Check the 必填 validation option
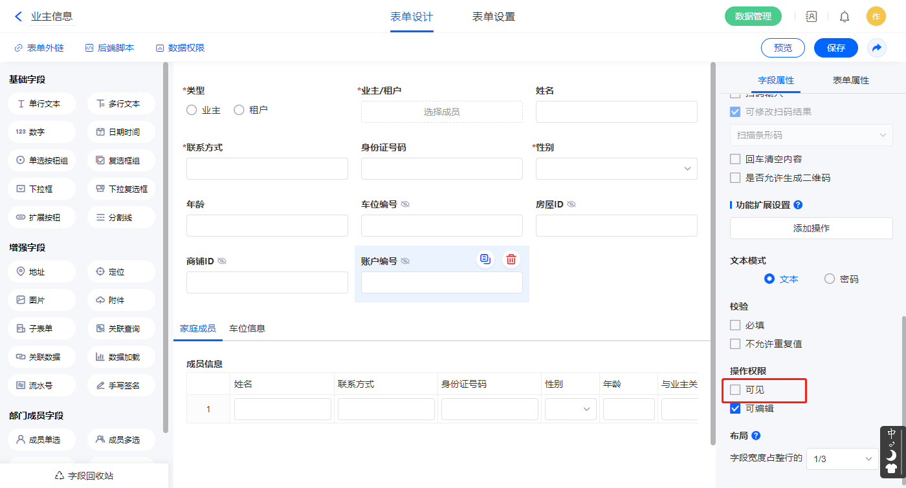Screen dimensions: 906x488 pos(735,325)
